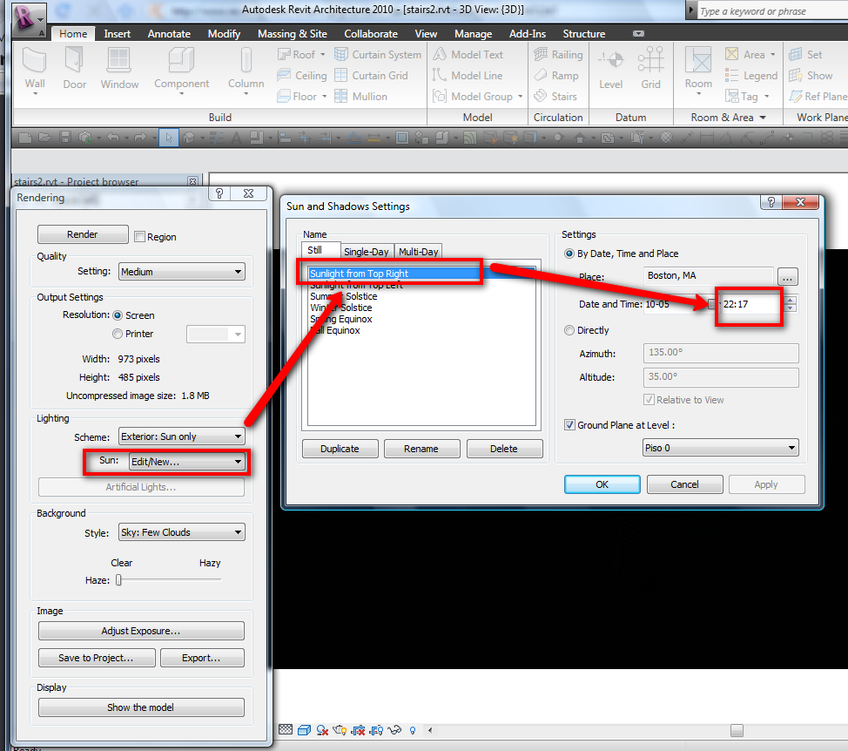Viewport: 848px width, 751px height.
Task: Click temporary hide/isolate glasses icon
Action: pyautogui.click(x=394, y=730)
